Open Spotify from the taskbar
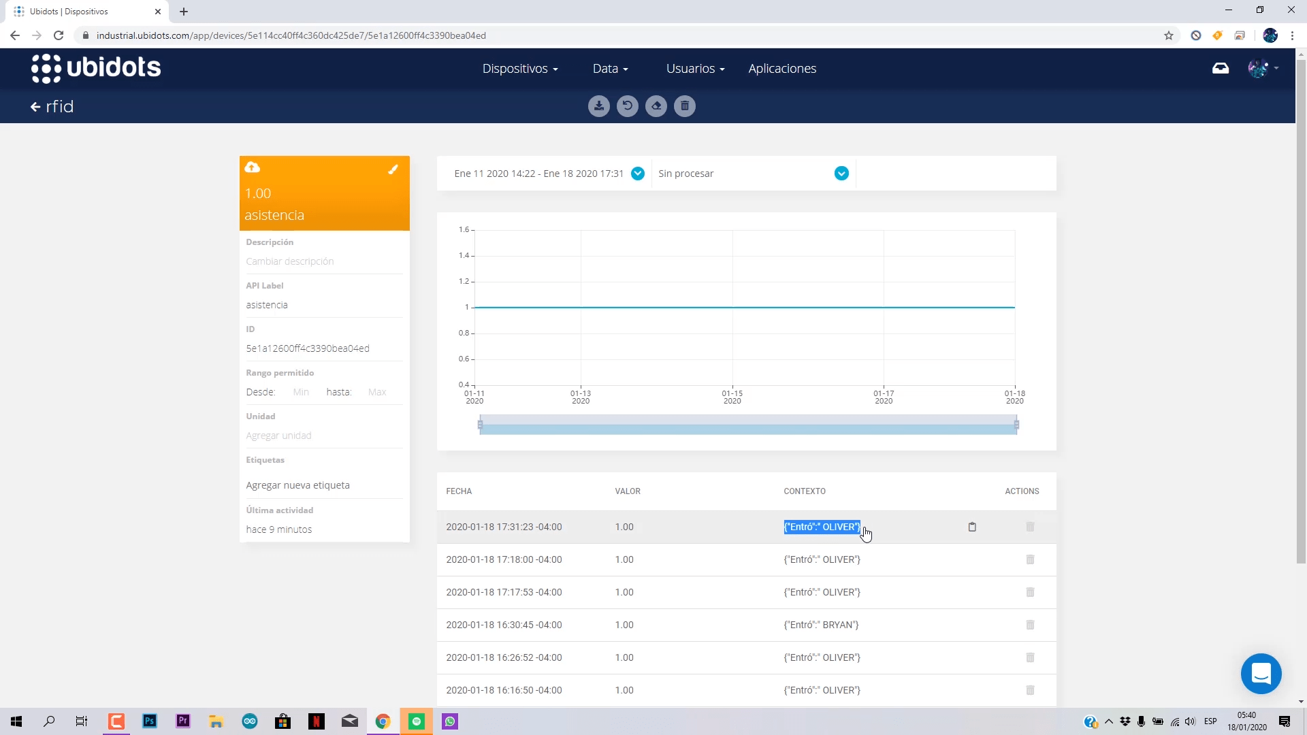Image resolution: width=1307 pixels, height=735 pixels. click(417, 721)
